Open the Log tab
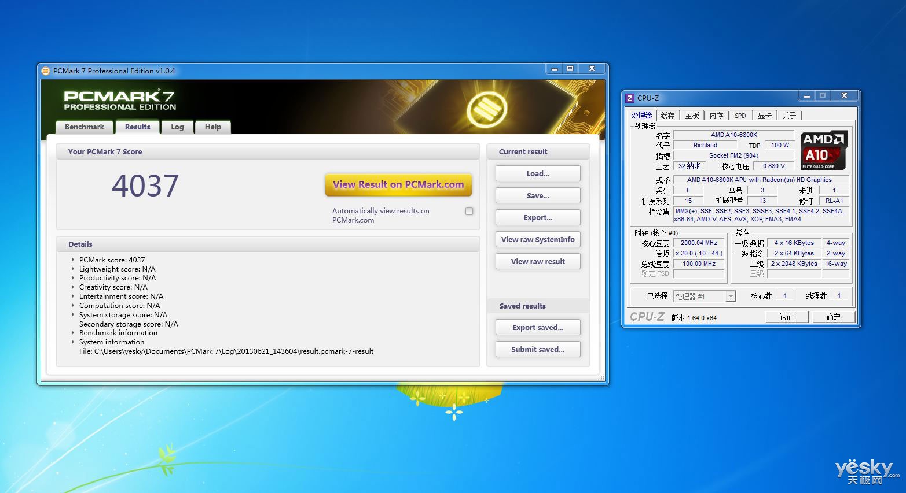This screenshot has height=493, width=906. point(177,127)
